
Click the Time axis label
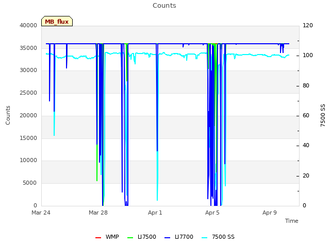click(x=292, y=221)
